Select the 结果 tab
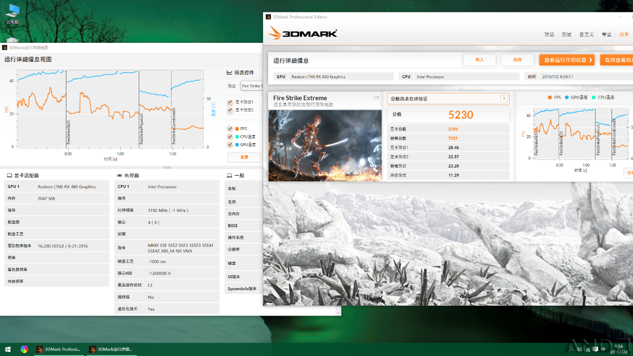The height and width of the screenshot is (356, 633). click(x=624, y=34)
